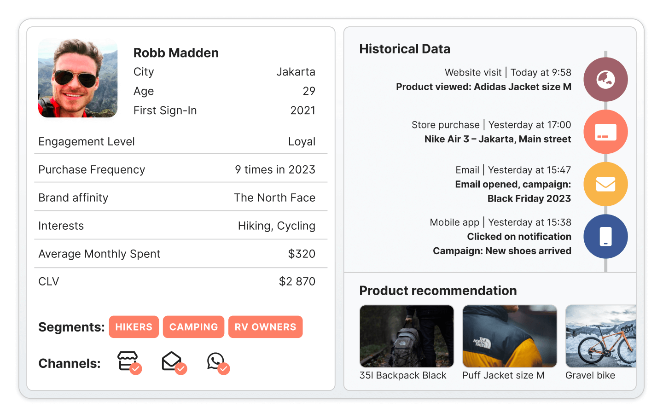Open the RV OWNERS segment

pyautogui.click(x=265, y=327)
